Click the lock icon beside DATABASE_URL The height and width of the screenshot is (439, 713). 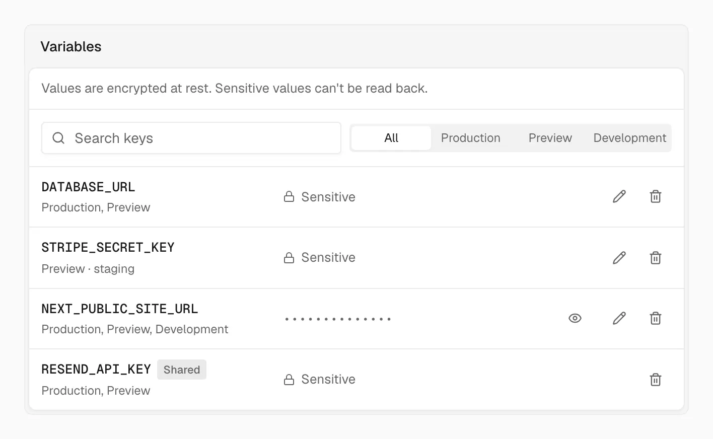tap(289, 197)
